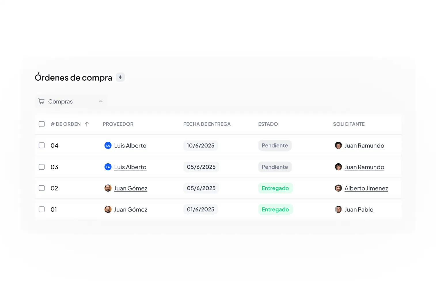
Task: Click order number 02
Action: (x=54, y=188)
